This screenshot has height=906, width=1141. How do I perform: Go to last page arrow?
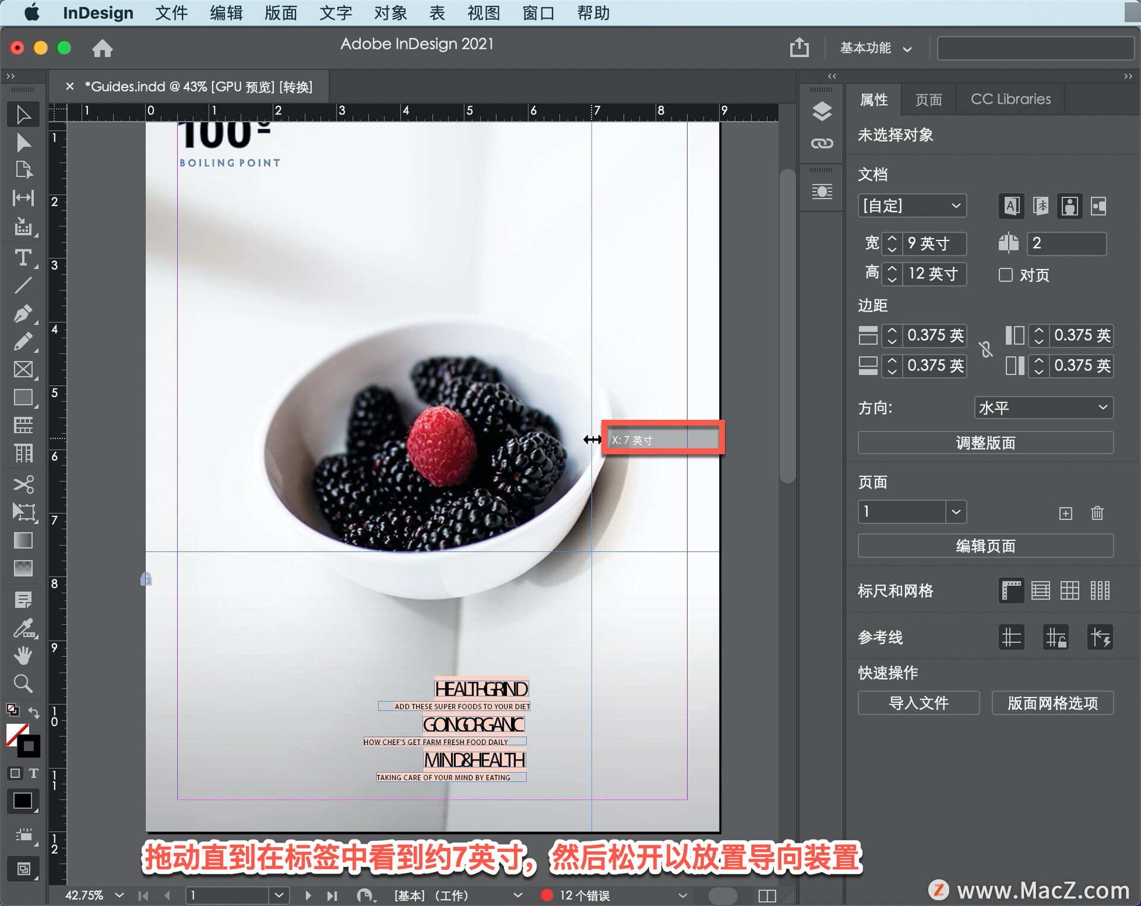tap(332, 895)
